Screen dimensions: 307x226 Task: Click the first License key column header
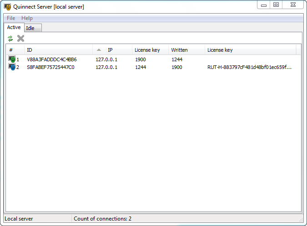[150, 50]
